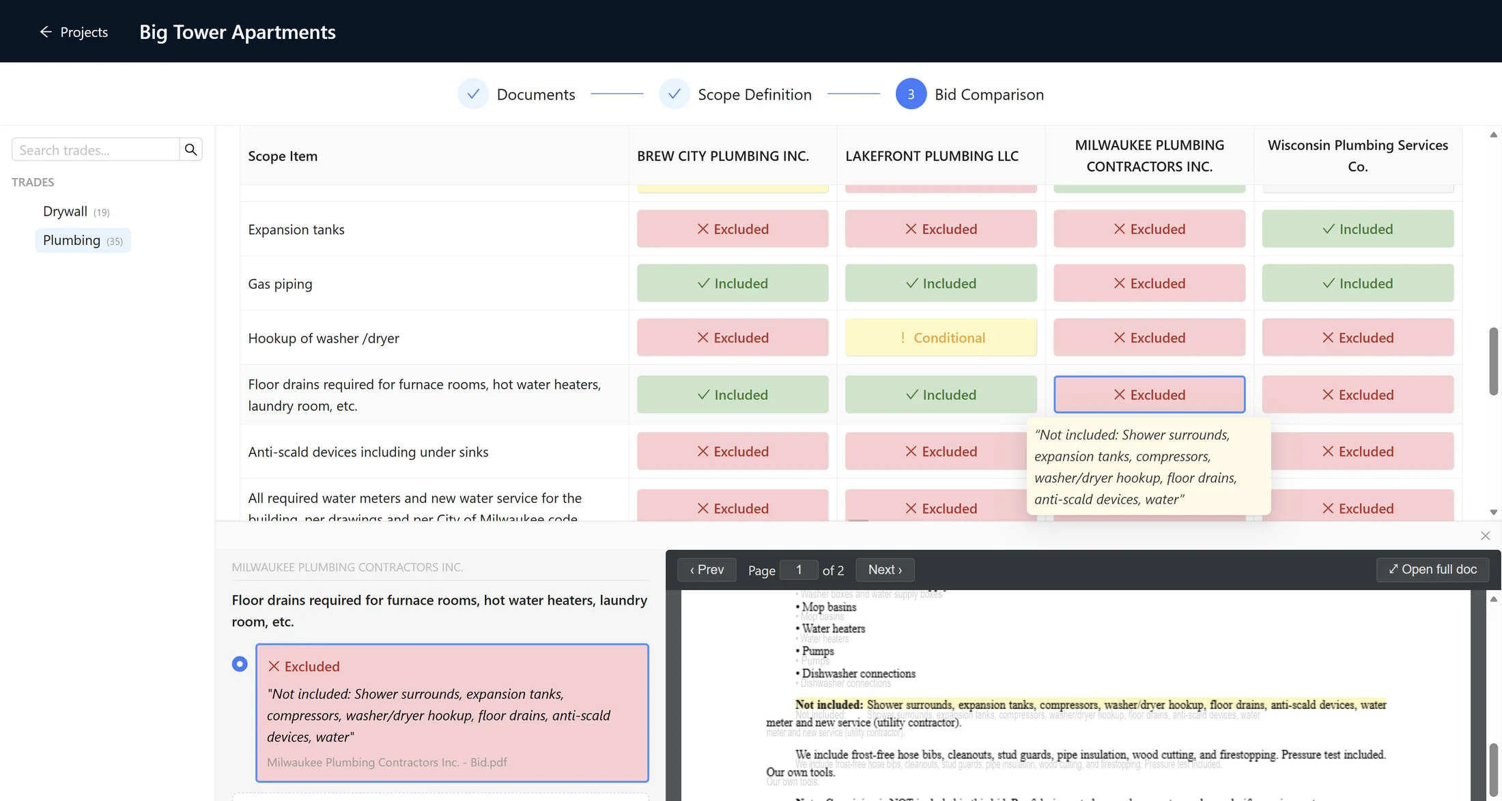The width and height of the screenshot is (1502, 801).
Task: Select the Excluded radio option
Action: (240, 664)
